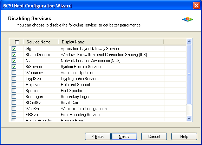The height and width of the screenshot is (145, 202).
Task: Click the scrollbar down arrow
Action: click(x=189, y=118)
